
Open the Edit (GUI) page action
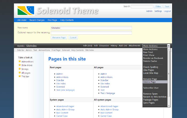point(88,46)
